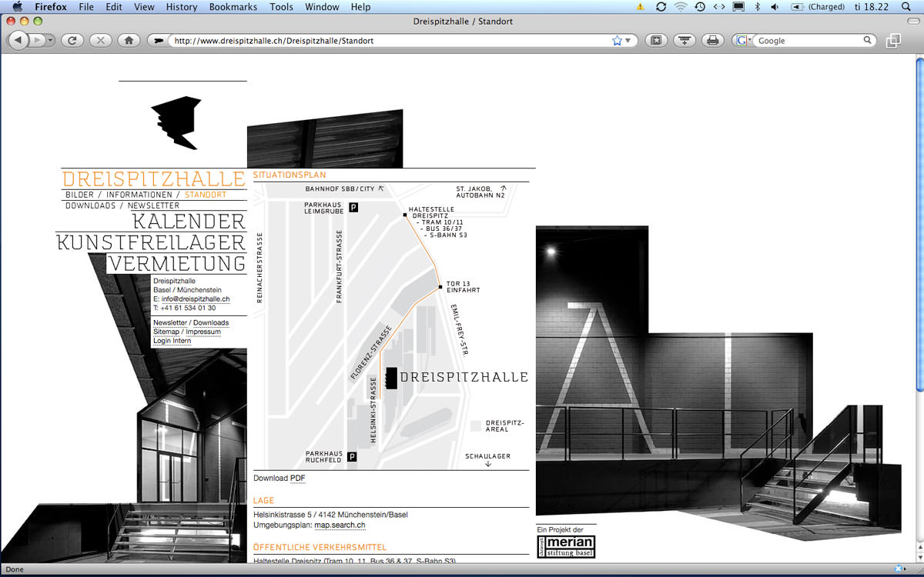Image resolution: width=924 pixels, height=577 pixels.
Task: Click the clock showing ti 18.22
Action: coord(871,7)
